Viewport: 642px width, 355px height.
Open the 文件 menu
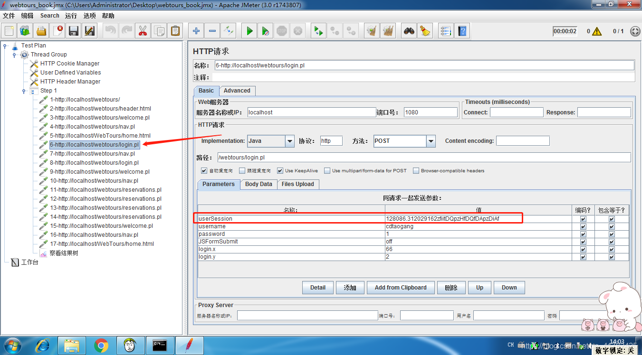tap(9, 16)
